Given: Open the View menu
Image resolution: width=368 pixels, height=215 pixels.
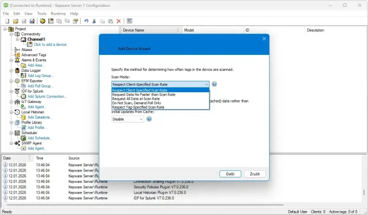Looking at the screenshot, I should pos(28,14).
